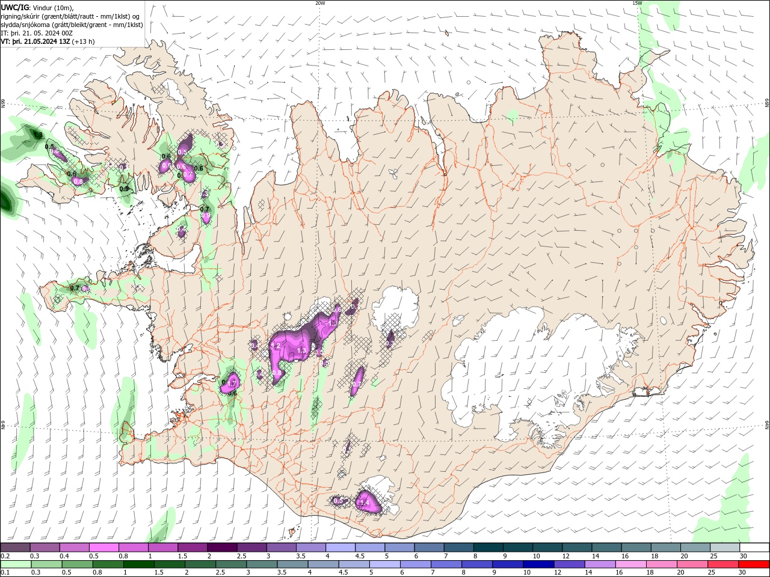Pick rain-scale swatch between 20 and 25
770x577 pixels.
691,564
